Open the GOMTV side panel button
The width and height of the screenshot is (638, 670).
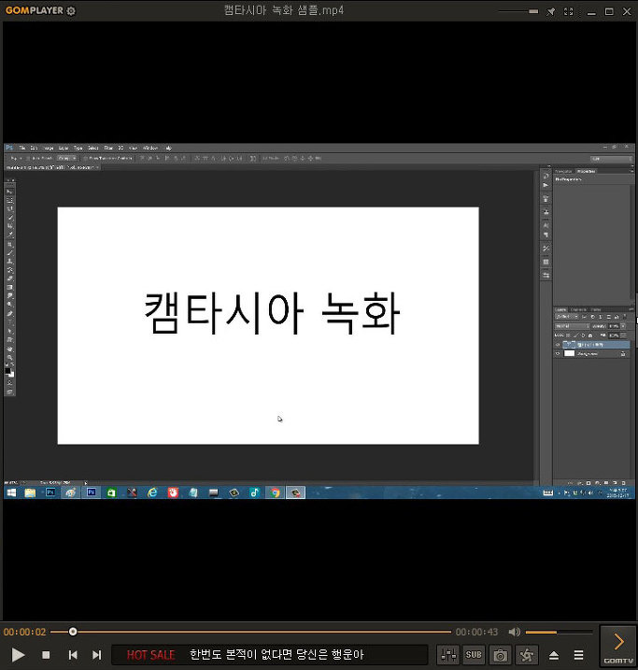618,646
